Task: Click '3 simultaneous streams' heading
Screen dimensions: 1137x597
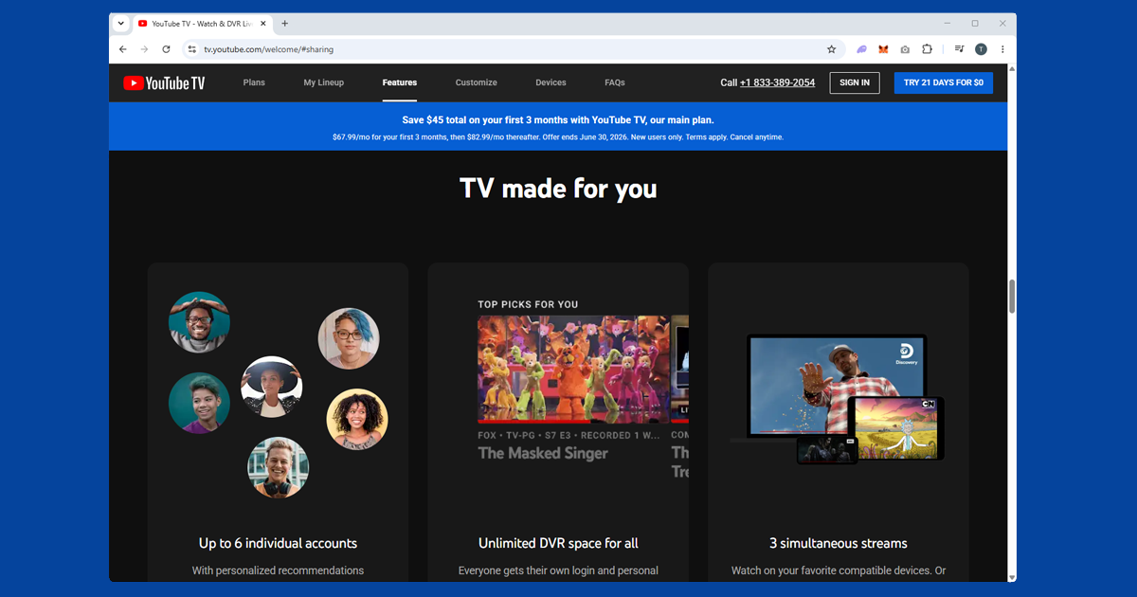Action: point(839,543)
